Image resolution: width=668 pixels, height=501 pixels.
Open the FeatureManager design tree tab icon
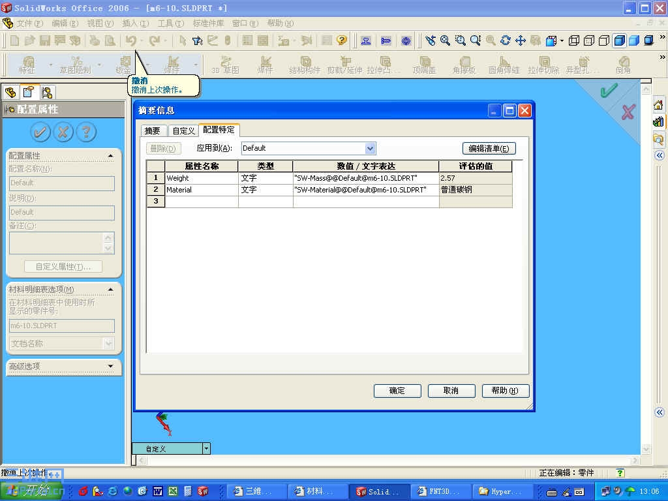pyautogui.click(x=10, y=92)
